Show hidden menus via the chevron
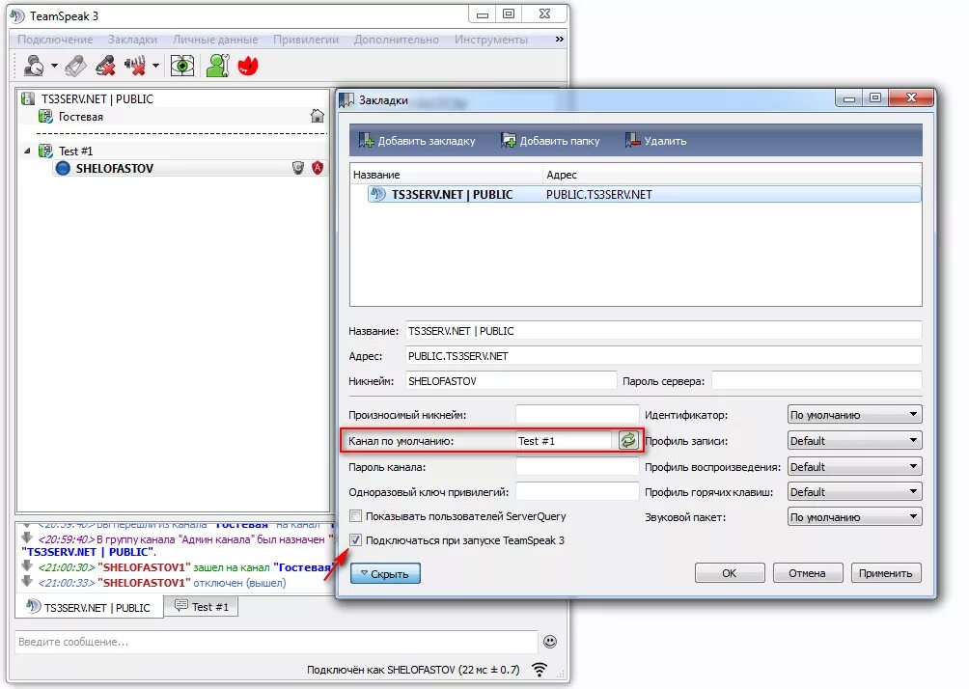The image size is (969, 689). pos(559,39)
